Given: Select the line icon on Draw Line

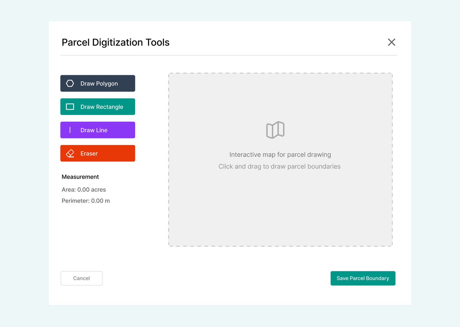Looking at the screenshot, I should [x=70, y=130].
